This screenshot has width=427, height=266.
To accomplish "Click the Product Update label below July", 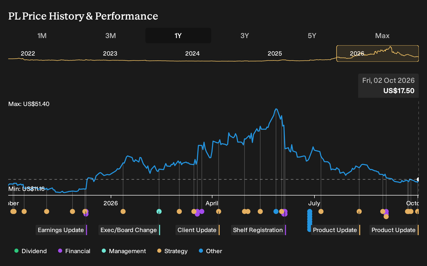I will pyautogui.click(x=336, y=230).
